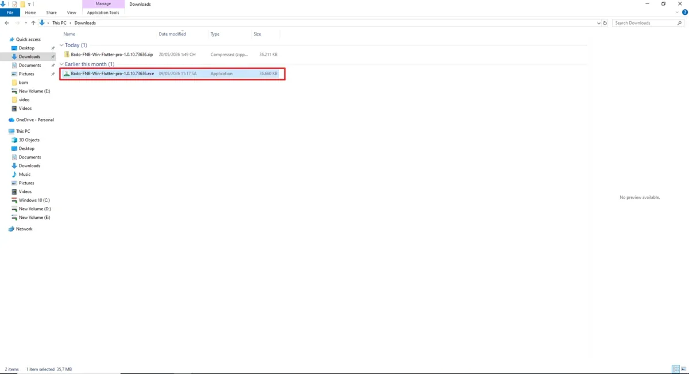
Task: Click the New Volume (D:) drive icon
Action: point(14,209)
